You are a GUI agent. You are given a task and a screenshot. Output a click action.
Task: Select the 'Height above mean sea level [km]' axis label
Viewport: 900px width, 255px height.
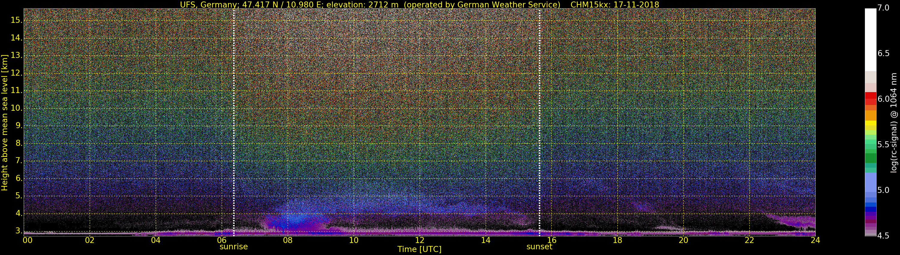[4, 123]
